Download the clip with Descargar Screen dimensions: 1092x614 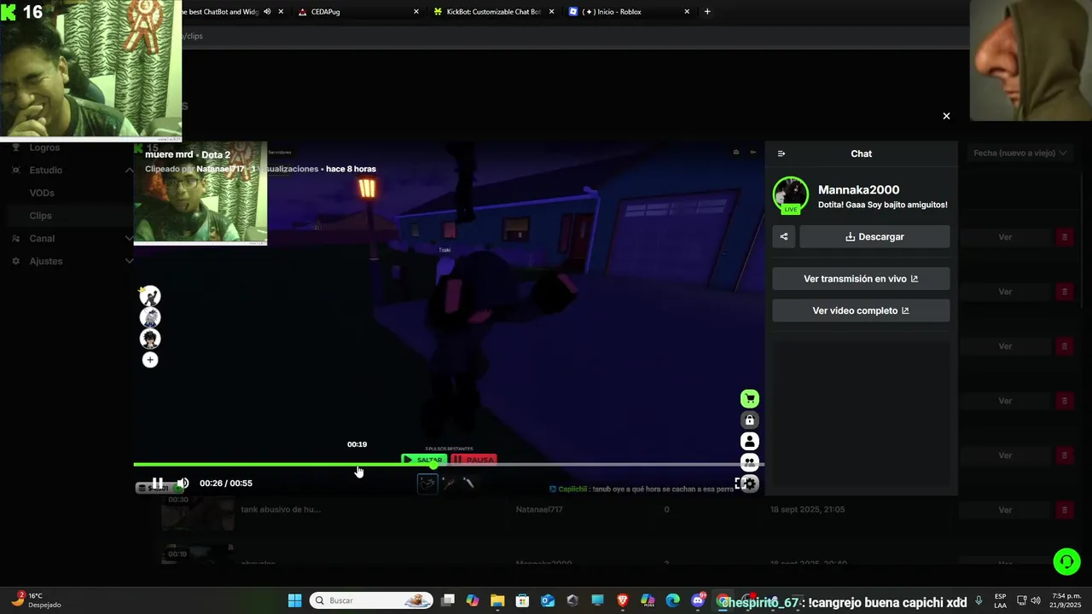[x=874, y=236]
